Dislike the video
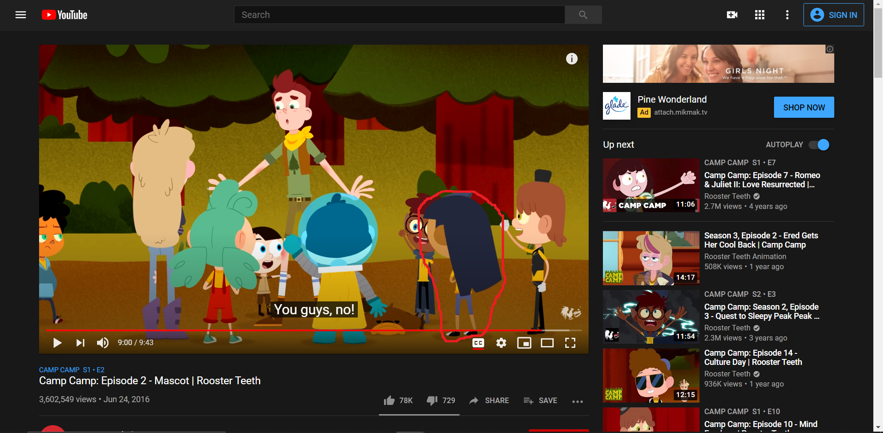 click(x=432, y=400)
